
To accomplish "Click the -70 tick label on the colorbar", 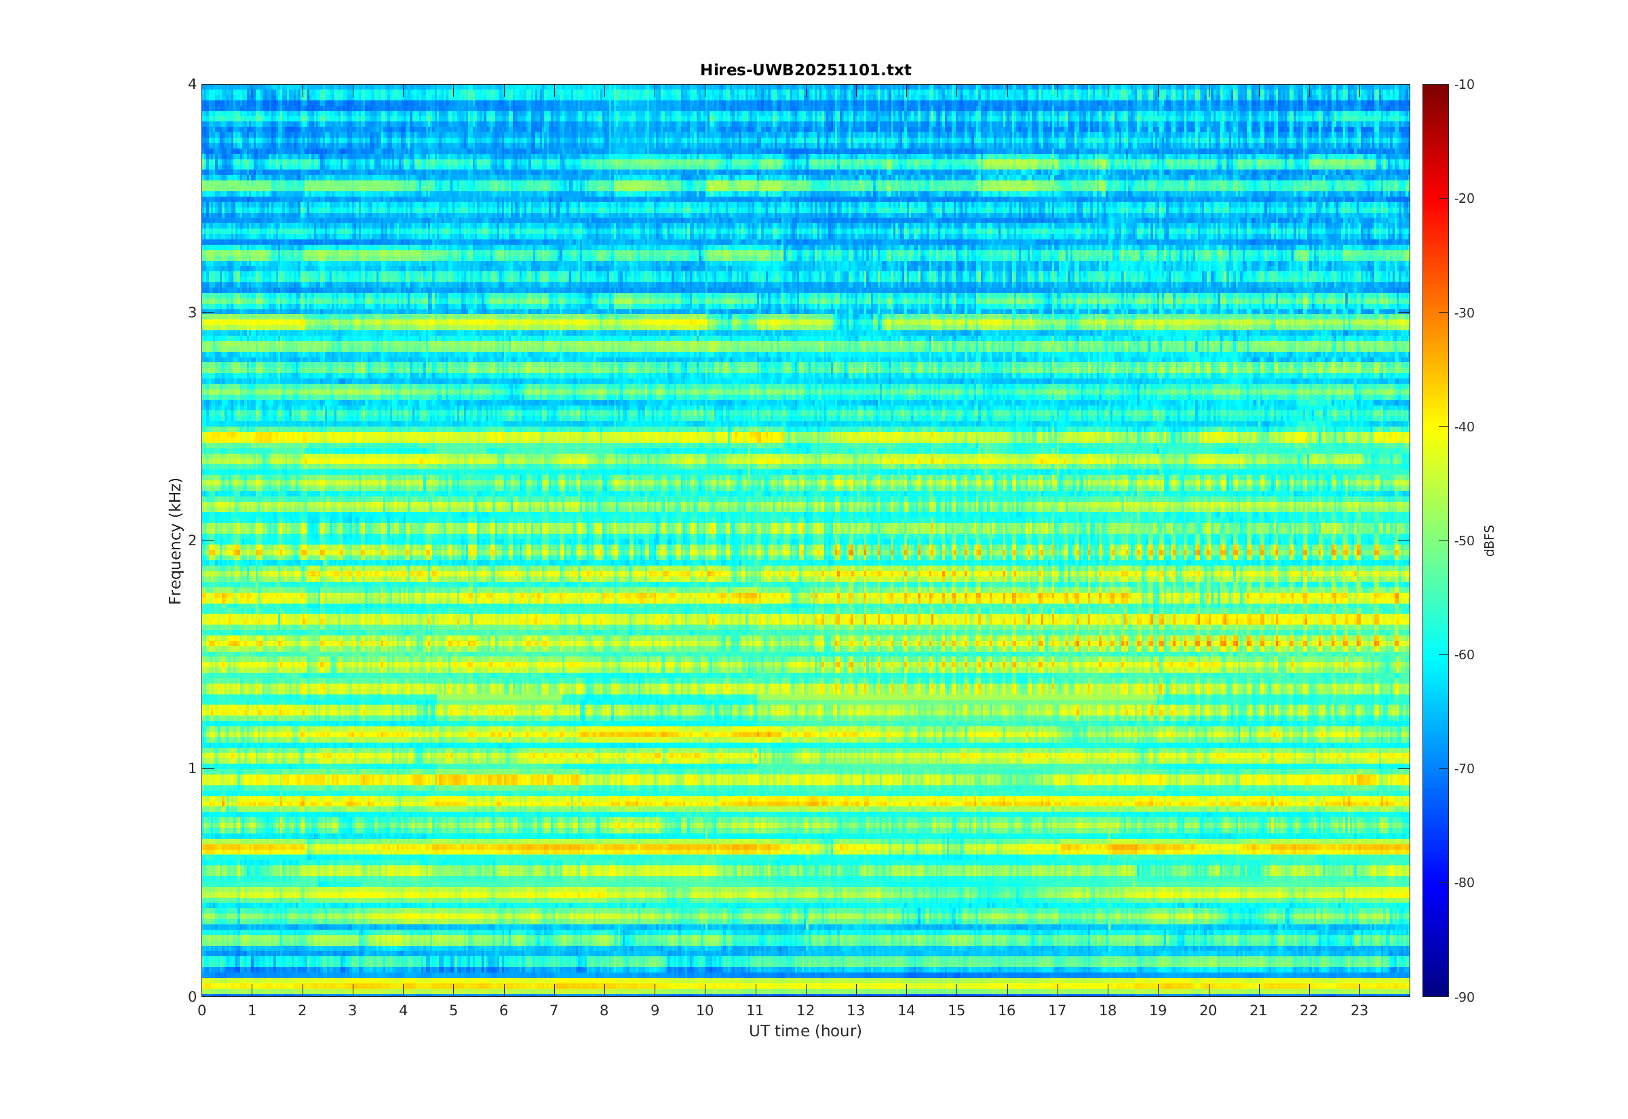I will (x=1464, y=768).
